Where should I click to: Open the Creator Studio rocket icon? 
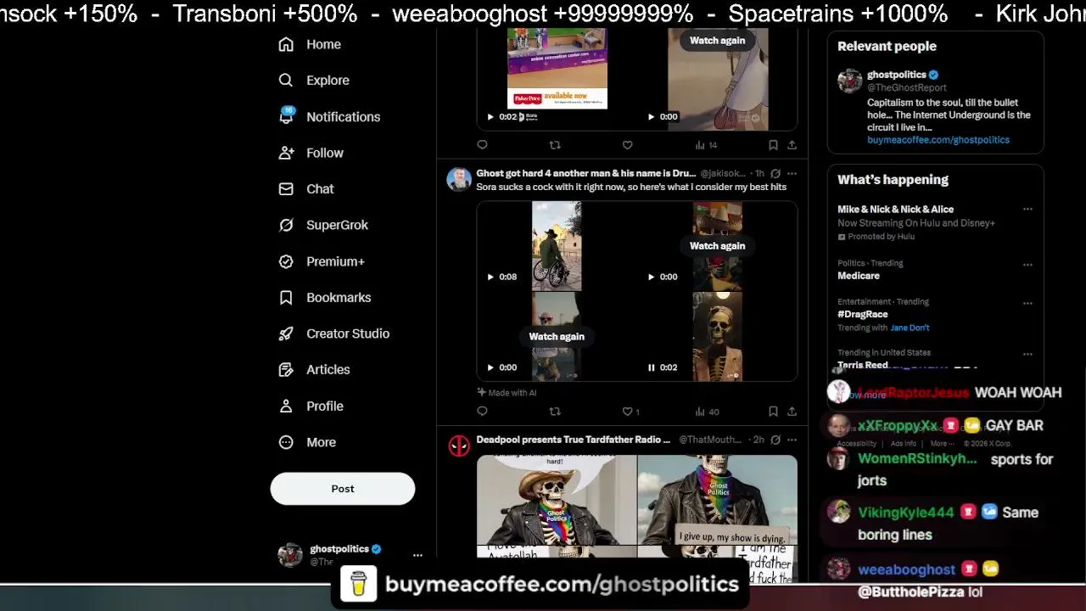pos(286,334)
